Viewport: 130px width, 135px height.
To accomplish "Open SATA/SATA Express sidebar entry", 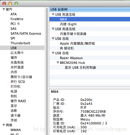I will click(x=26, y=33).
